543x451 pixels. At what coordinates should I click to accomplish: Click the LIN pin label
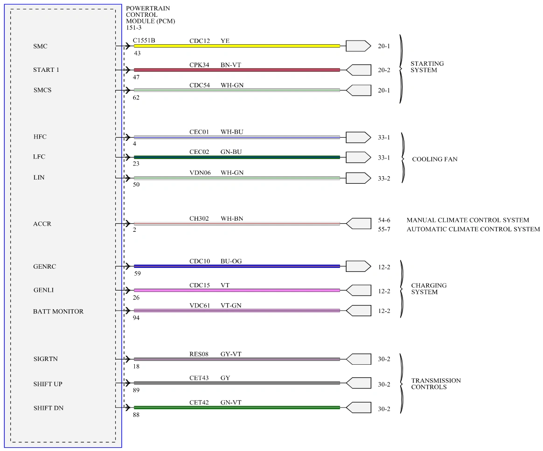[x=39, y=178]
